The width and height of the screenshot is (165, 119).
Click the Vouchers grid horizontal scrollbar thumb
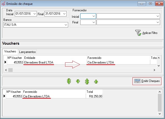click(10, 70)
